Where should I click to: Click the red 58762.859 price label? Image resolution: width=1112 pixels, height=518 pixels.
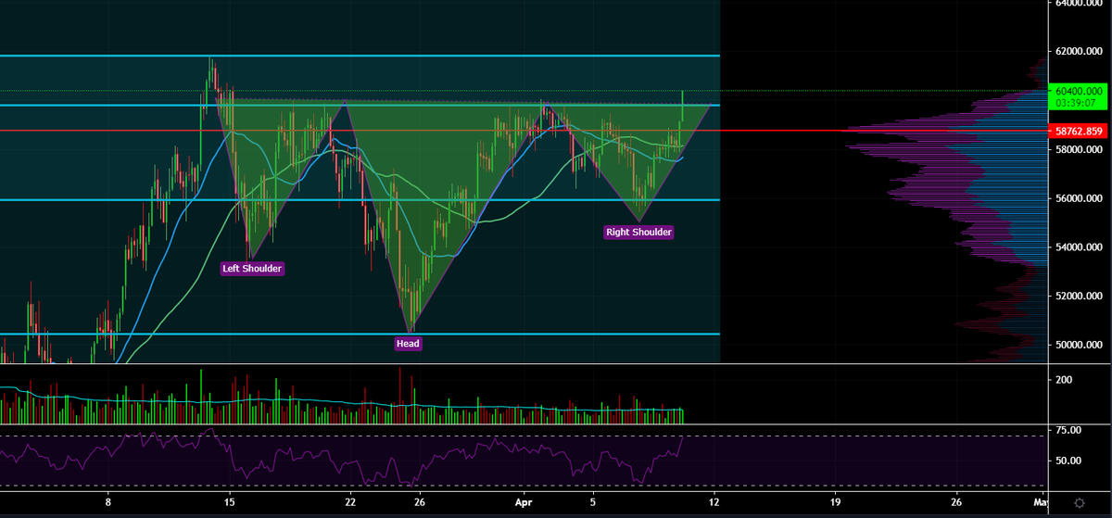pyautogui.click(x=1078, y=132)
